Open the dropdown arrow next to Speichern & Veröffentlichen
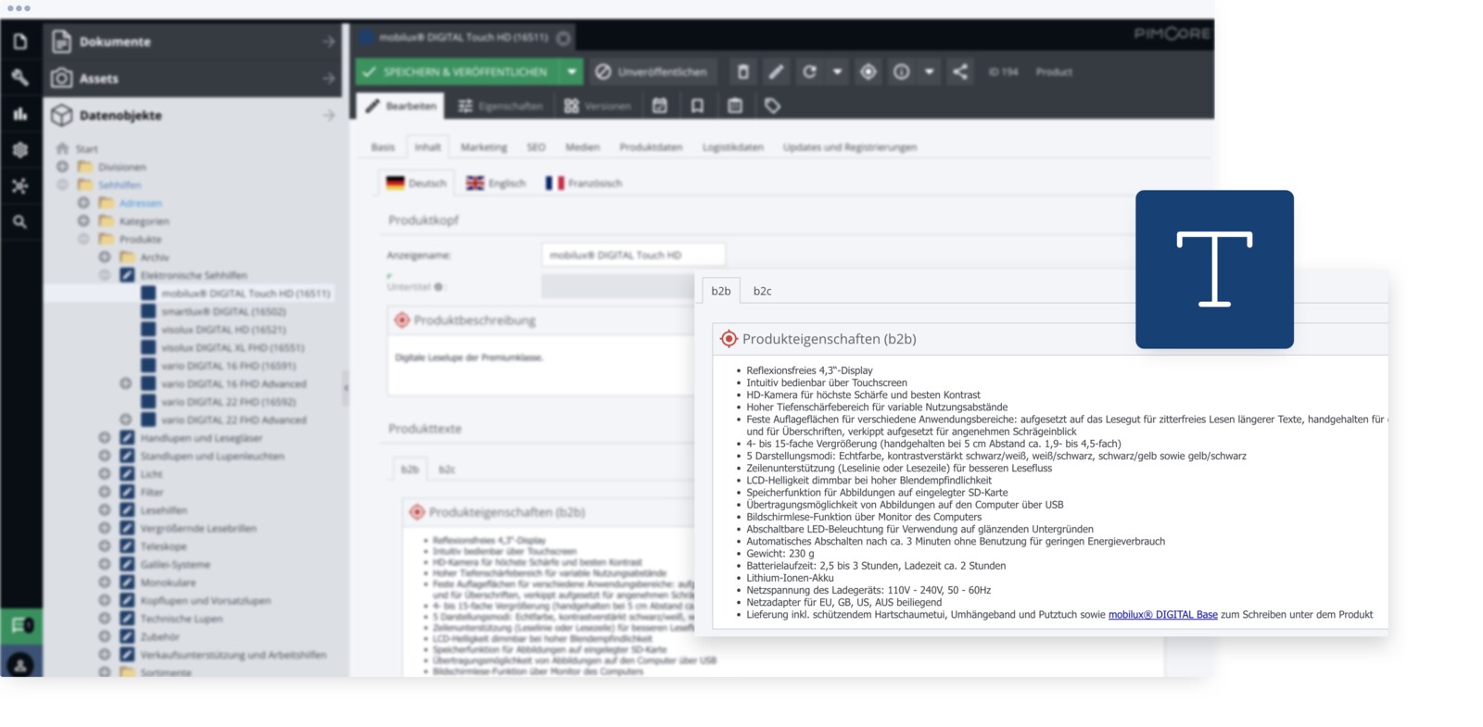Screen dimensions: 1483x727 click(x=572, y=71)
